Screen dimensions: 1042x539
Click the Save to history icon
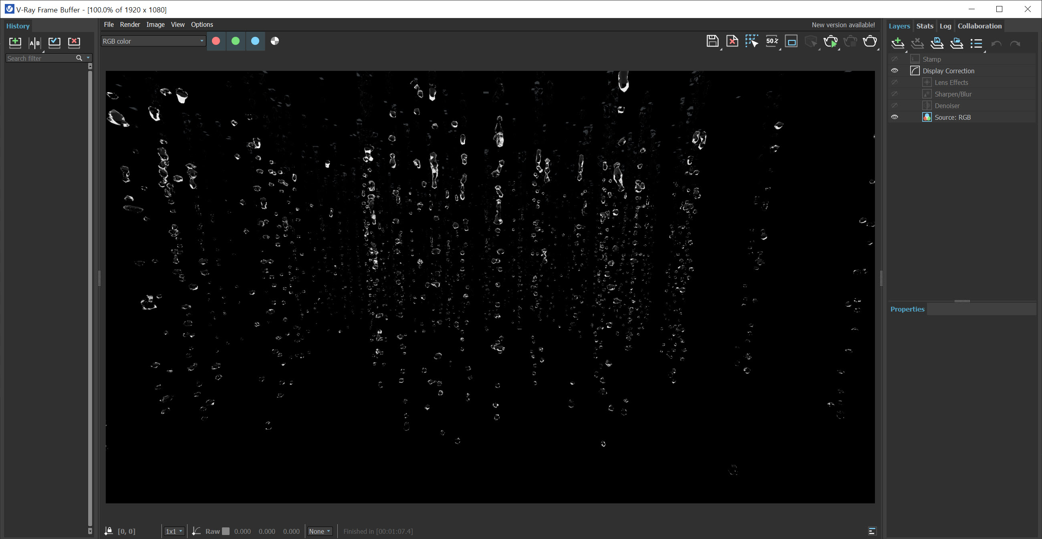point(15,42)
